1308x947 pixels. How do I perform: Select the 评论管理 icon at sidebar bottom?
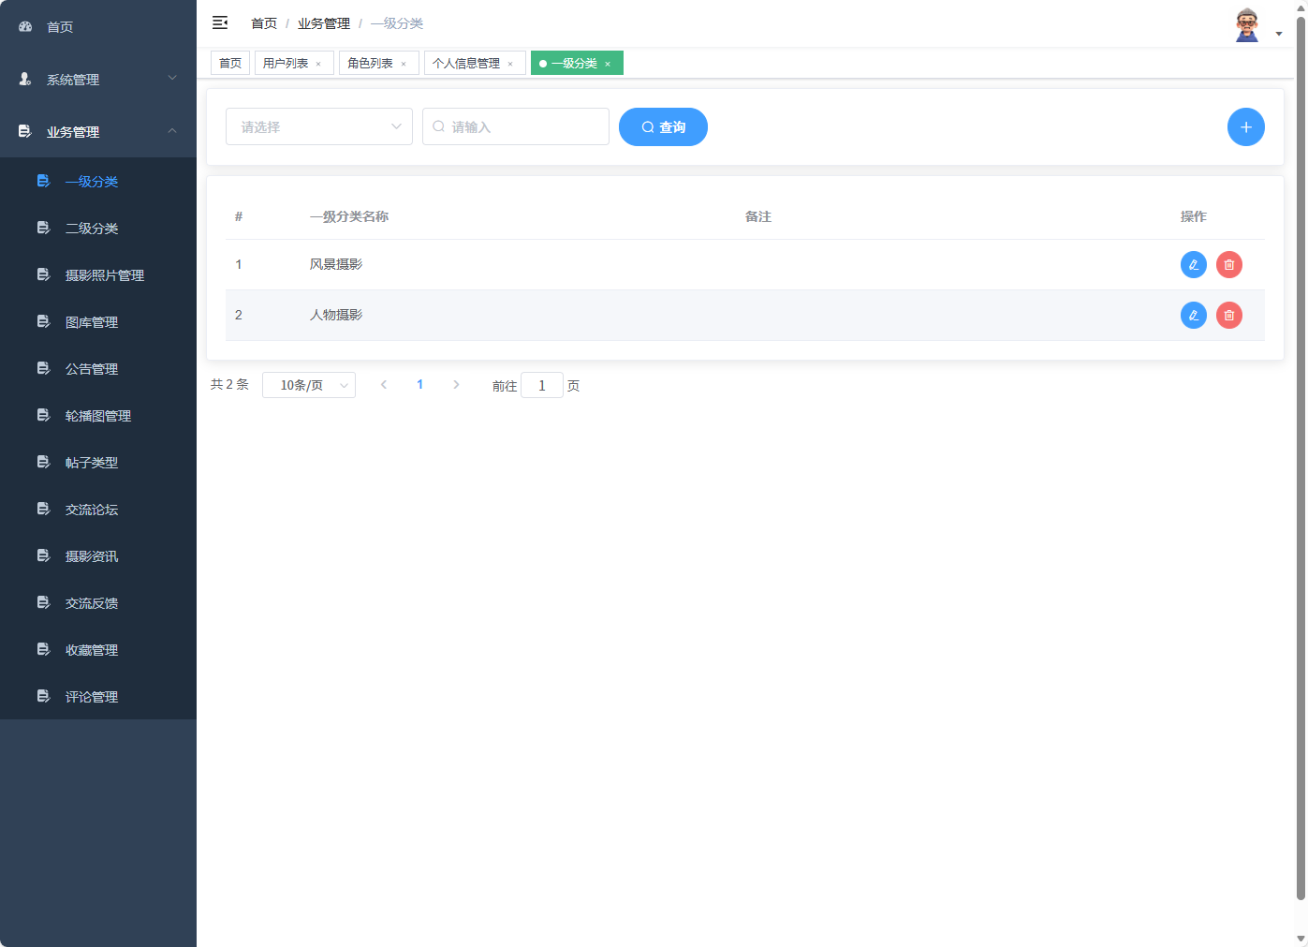point(43,696)
